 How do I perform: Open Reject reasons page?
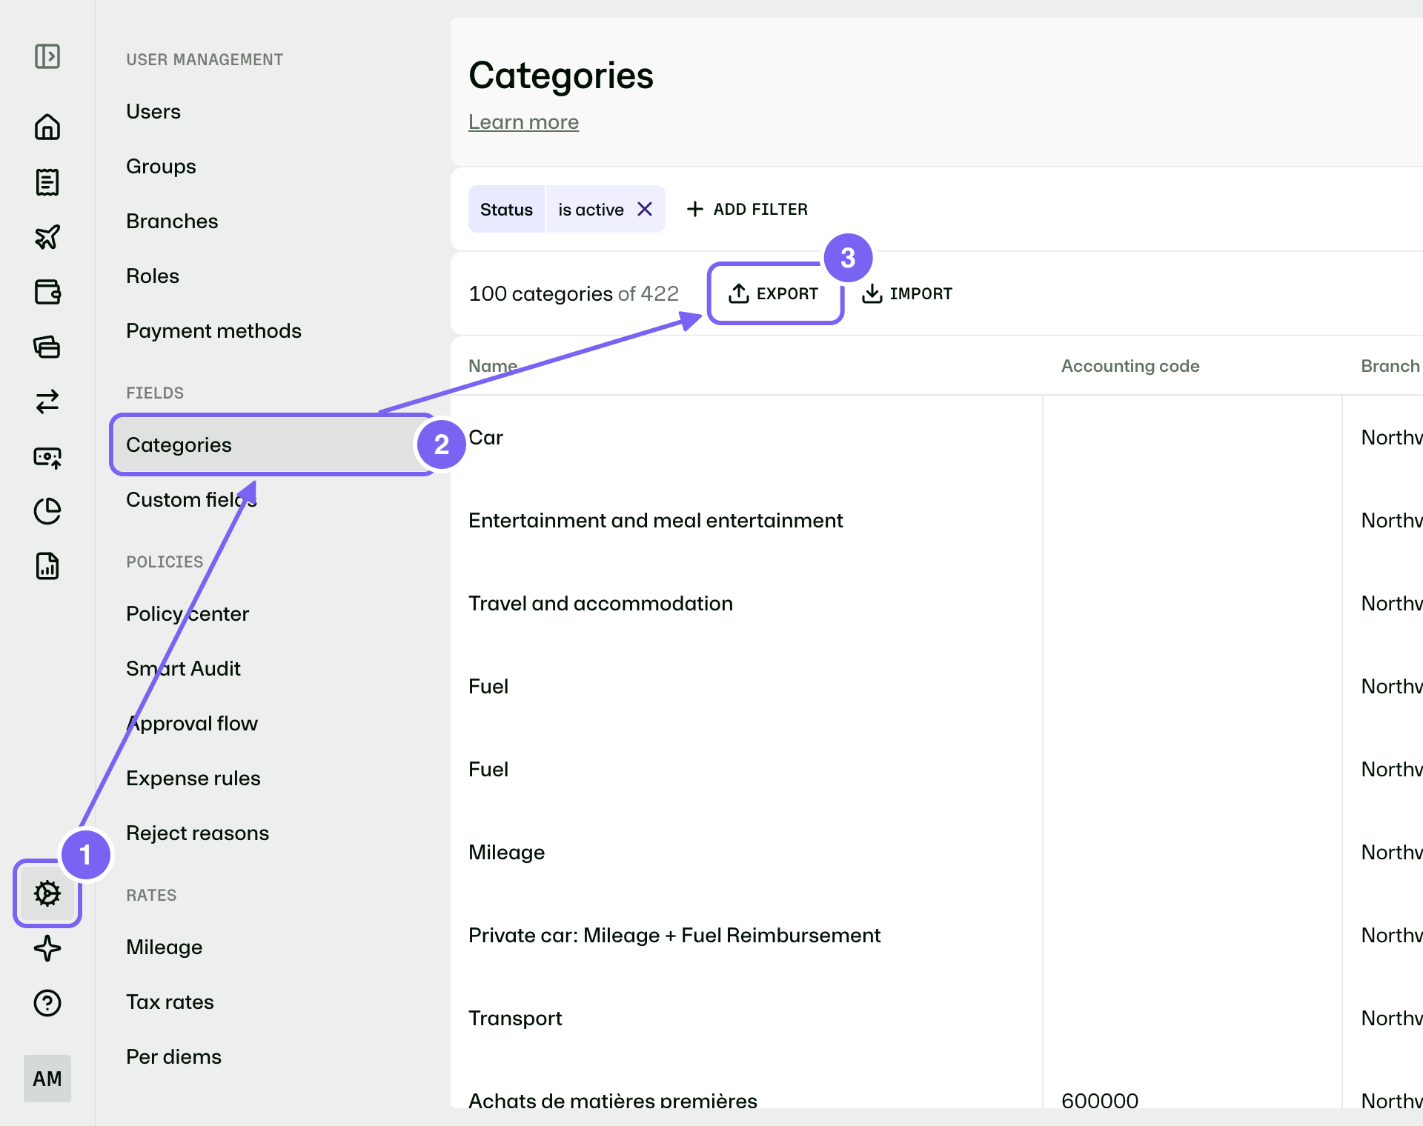pyautogui.click(x=197, y=833)
